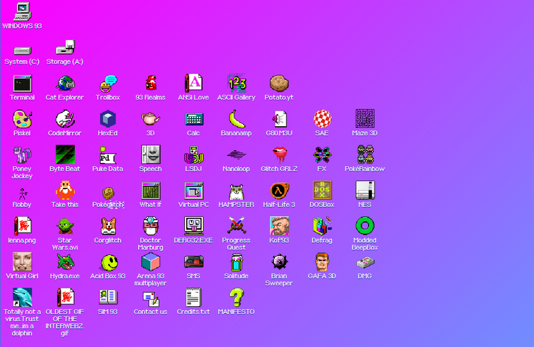Open the Bananamp music player icon
This screenshot has width=534, height=347.
click(236, 119)
